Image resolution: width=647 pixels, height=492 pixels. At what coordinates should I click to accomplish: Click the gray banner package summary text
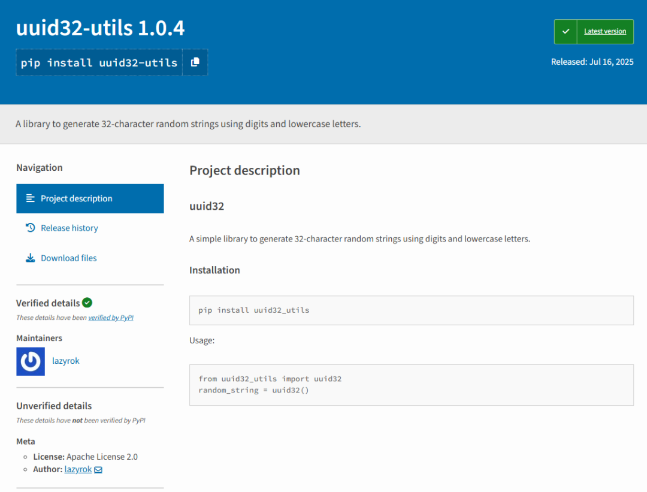(x=188, y=124)
